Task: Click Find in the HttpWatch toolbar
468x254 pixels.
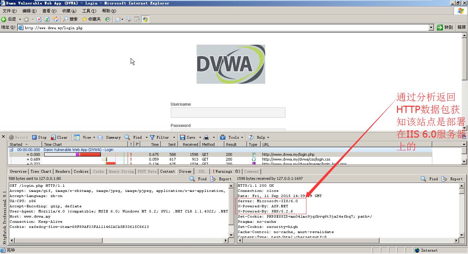Action: click(x=134, y=137)
